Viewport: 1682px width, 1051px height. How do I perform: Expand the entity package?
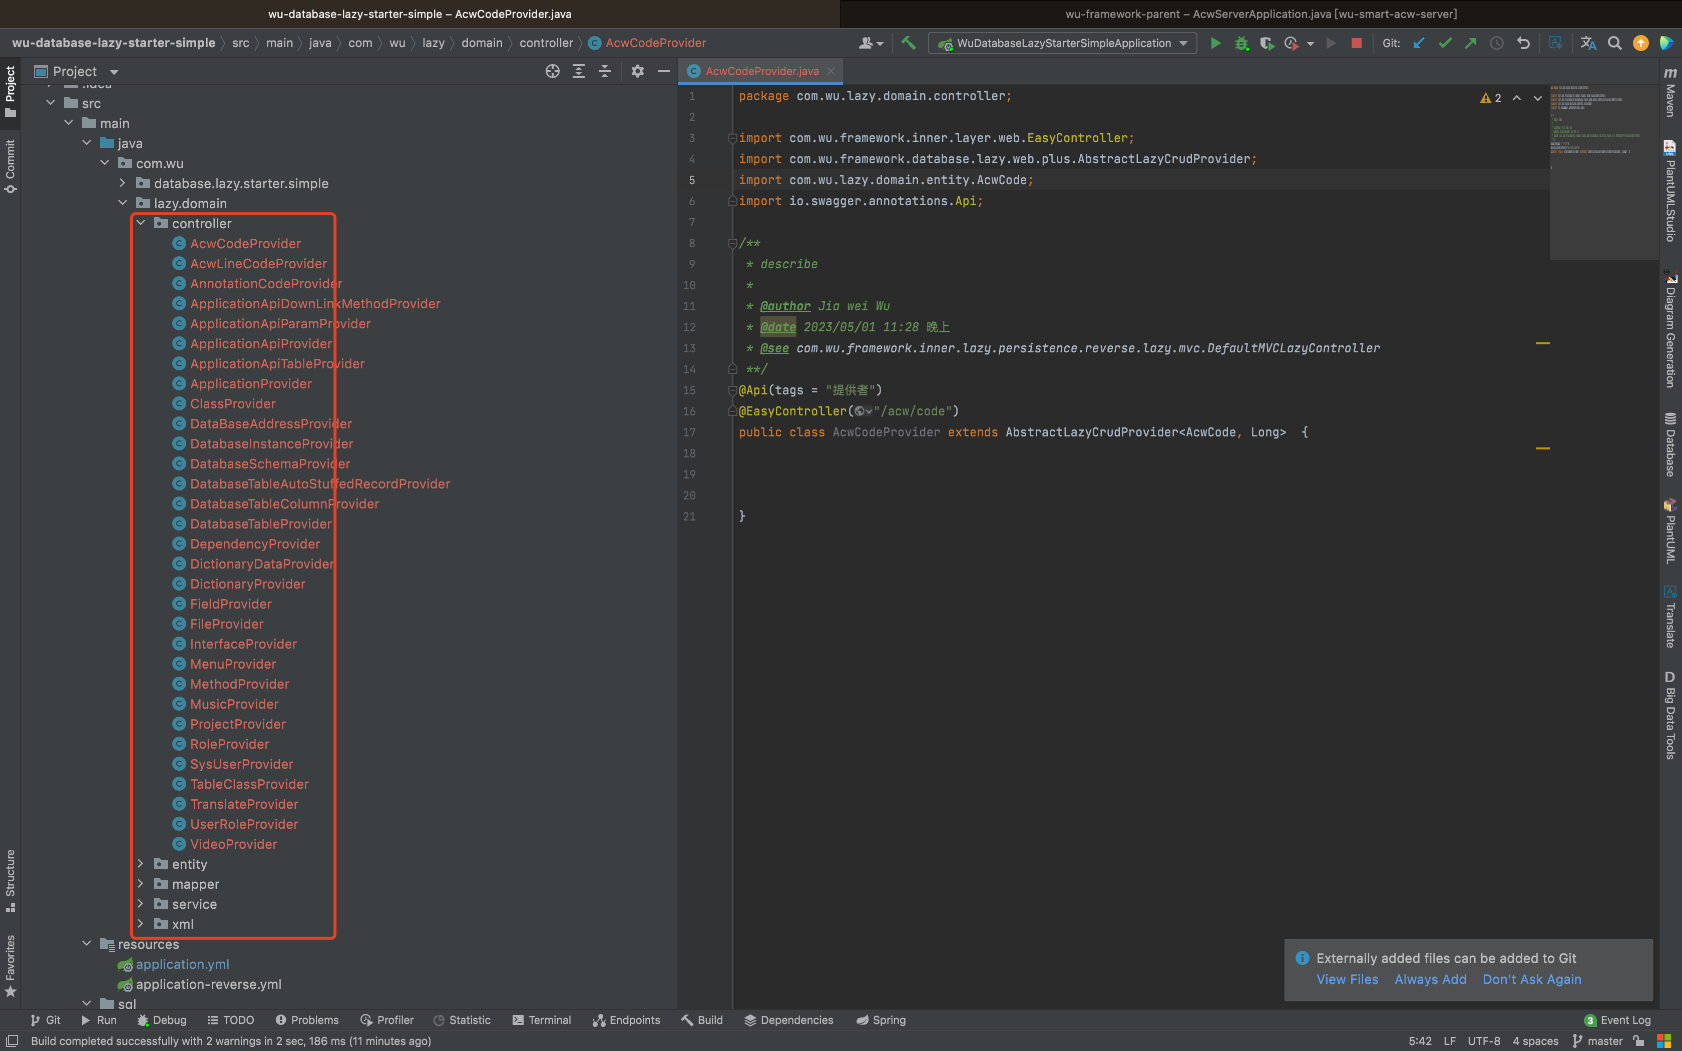click(x=141, y=863)
